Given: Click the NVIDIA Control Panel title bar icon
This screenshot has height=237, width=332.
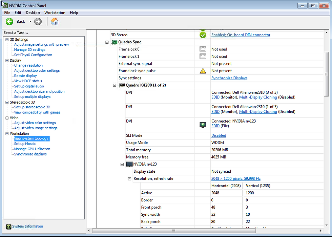Looking at the screenshot, I should click(5, 5).
